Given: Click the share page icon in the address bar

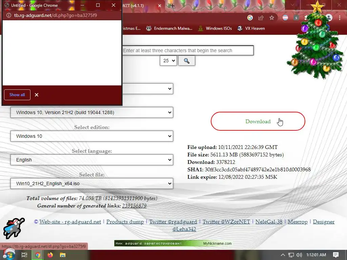Looking at the screenshot, I should pos(261,18).
